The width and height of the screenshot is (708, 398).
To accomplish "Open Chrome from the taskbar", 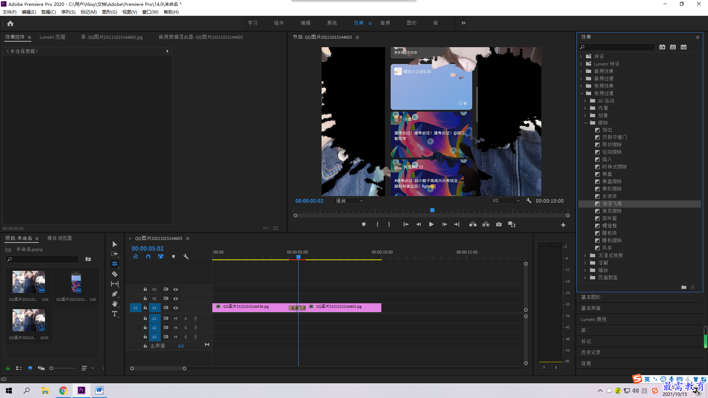I will (63, 391).
